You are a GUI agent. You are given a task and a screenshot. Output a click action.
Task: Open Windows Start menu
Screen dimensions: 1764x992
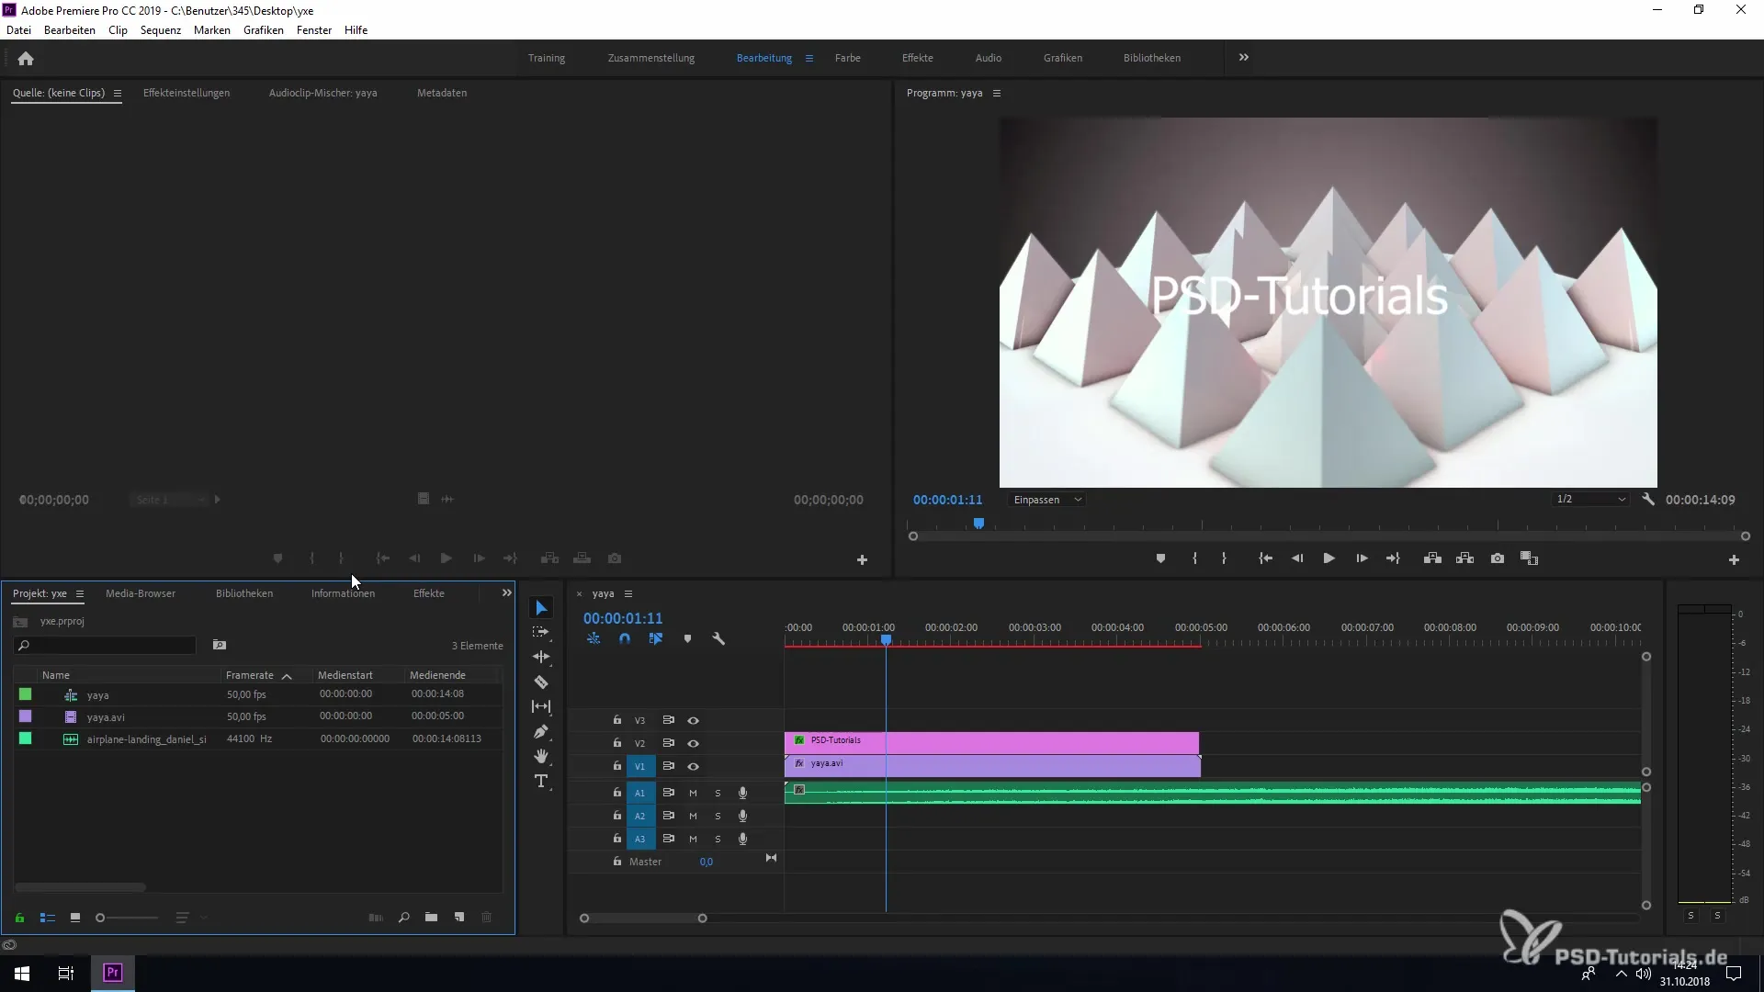coord(22,973)
